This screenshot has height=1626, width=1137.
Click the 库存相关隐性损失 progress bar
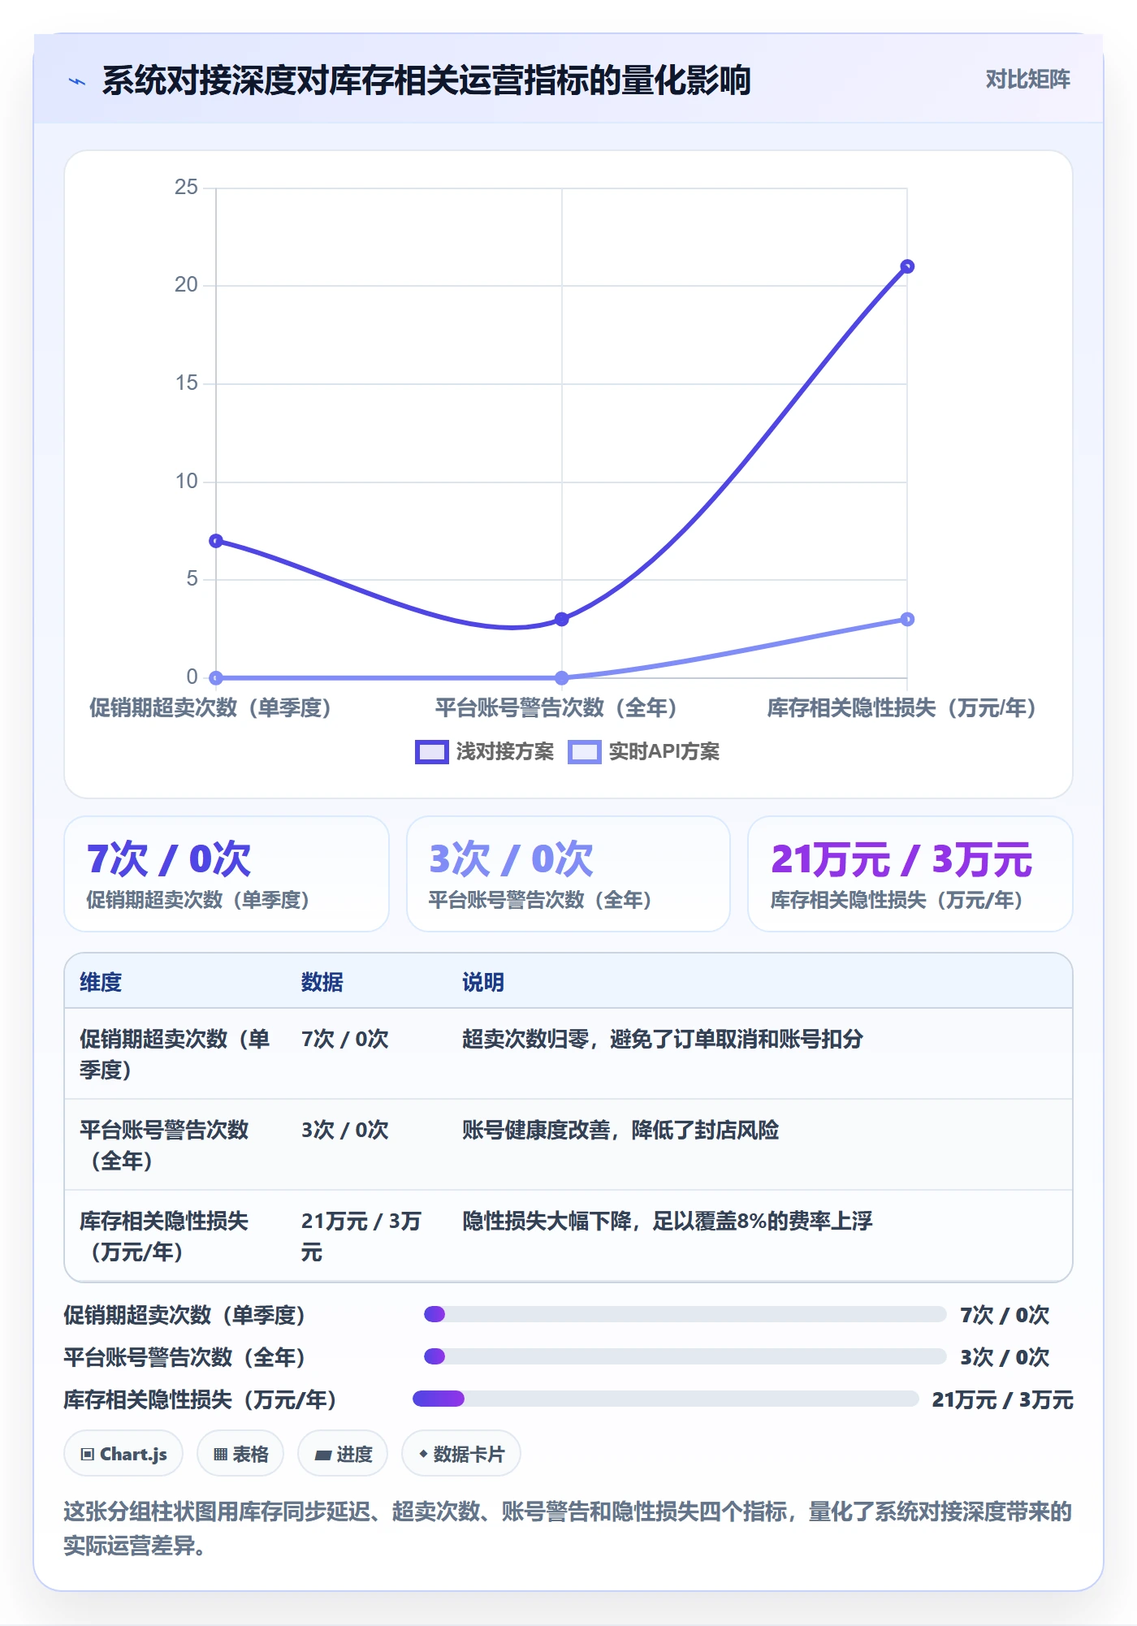point(666,1399)
